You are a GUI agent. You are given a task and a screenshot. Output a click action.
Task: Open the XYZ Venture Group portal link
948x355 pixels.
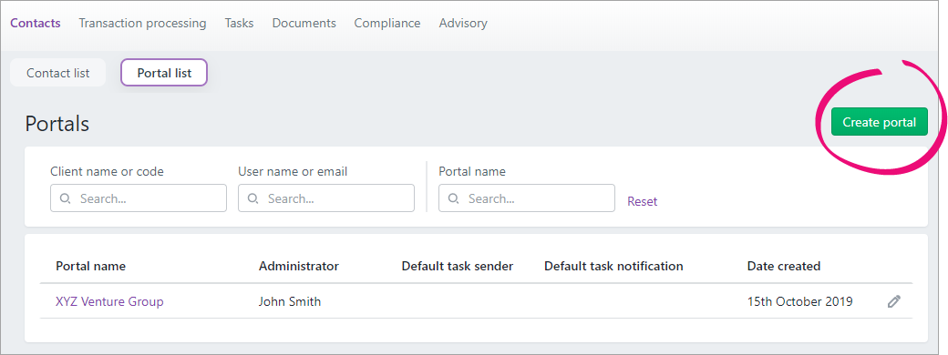pyautogui.click(x=109, y=301)
